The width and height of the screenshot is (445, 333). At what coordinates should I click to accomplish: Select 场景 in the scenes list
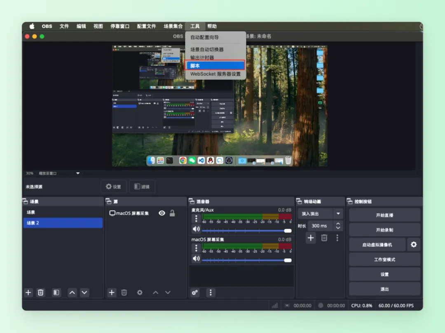pyautogui.click(x=63, y=212)
